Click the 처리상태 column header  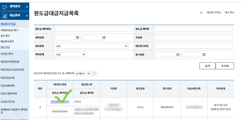click(221, 89)
